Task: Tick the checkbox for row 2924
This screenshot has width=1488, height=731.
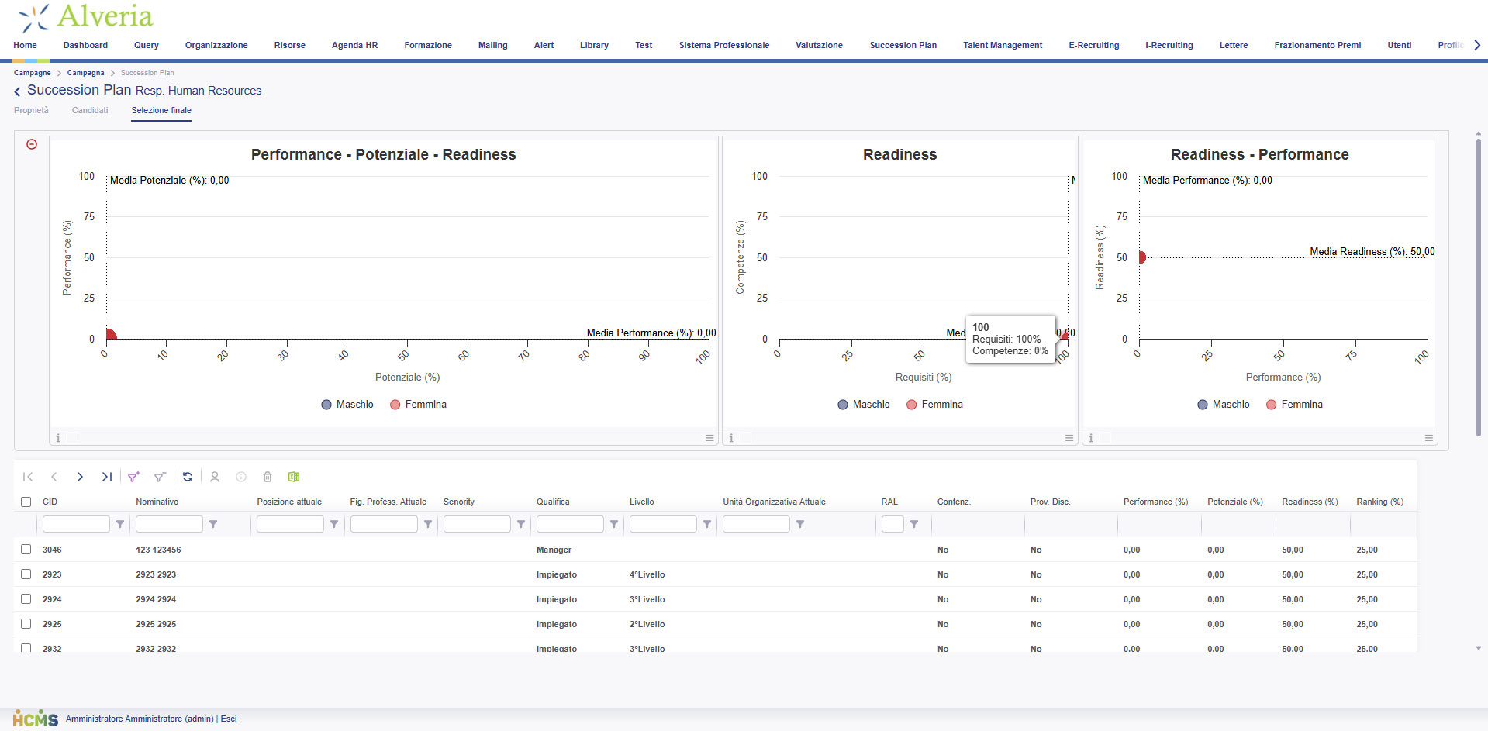Action: point(26,599)
